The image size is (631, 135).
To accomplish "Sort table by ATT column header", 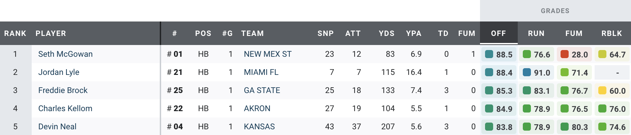I will tap(353, 33).
